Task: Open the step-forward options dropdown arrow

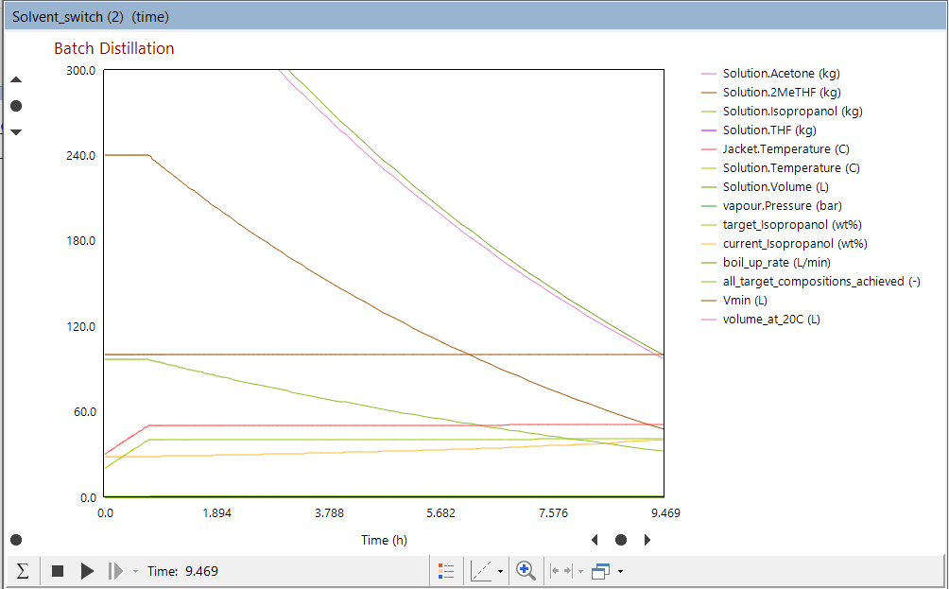Action: 135,572
